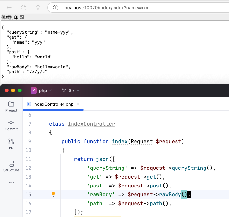Click the class icon on IndexController.php tab
The height and width of the screenshot is (217, 229).
coord(29,104)
